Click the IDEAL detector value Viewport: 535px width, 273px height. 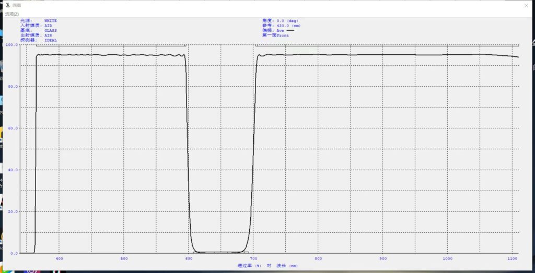pos(51,40)
